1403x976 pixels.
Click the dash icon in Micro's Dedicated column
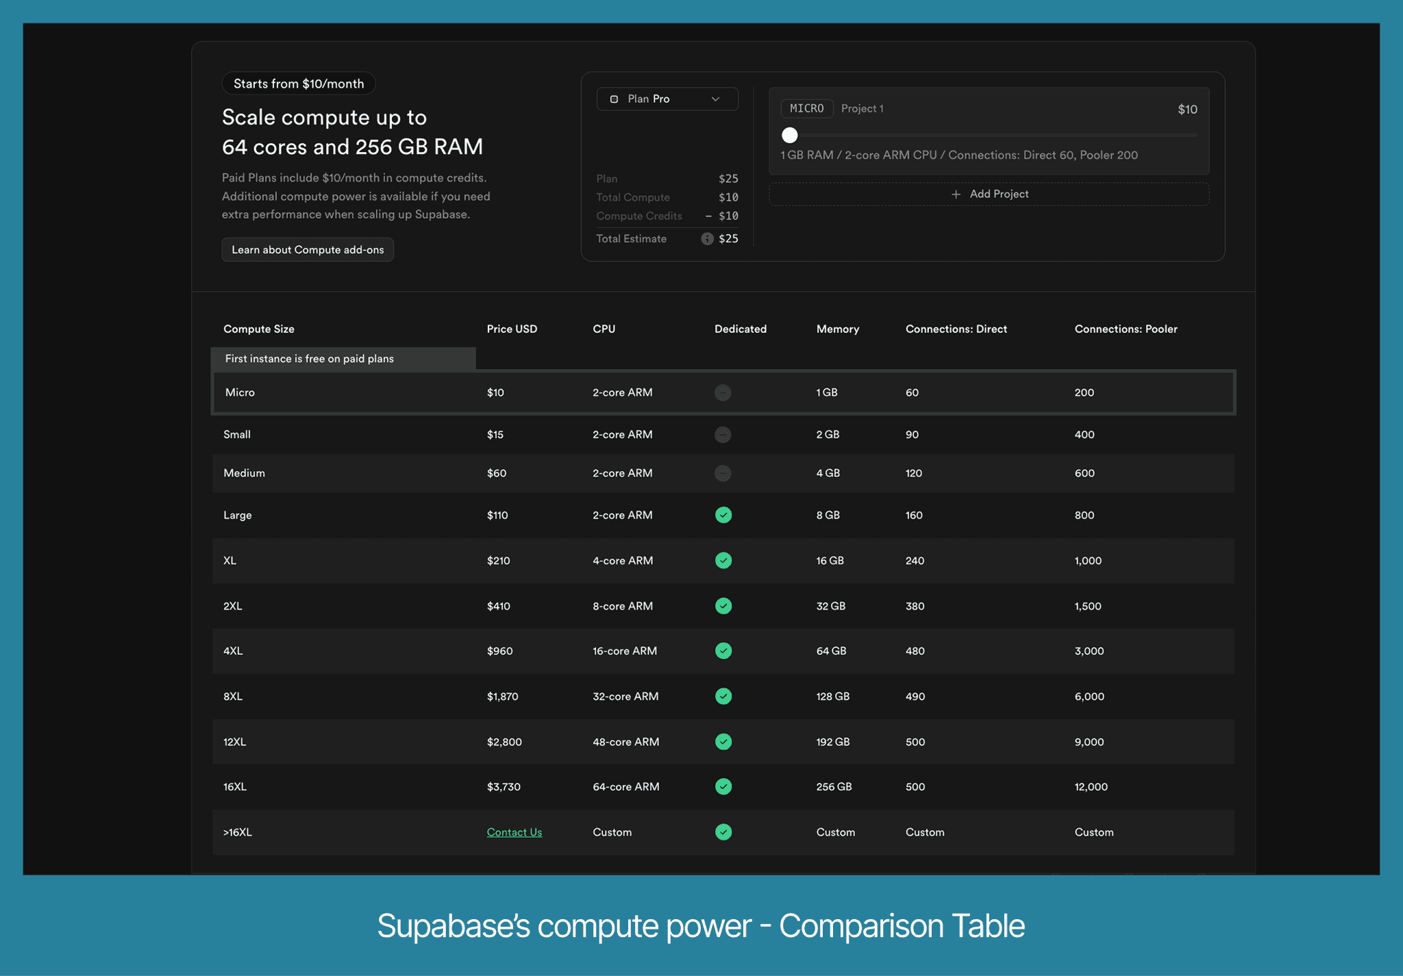(723, 392)
